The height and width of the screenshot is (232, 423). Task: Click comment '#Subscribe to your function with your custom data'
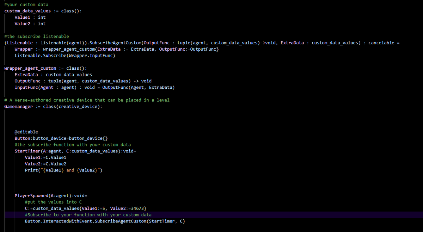click(x=88, y=214)
